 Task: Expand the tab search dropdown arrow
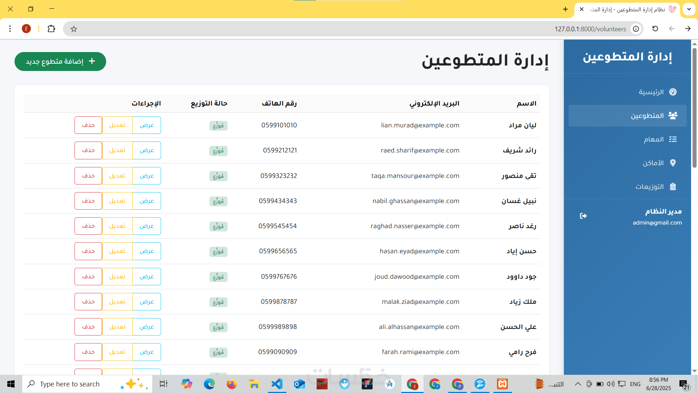(689, 9)
